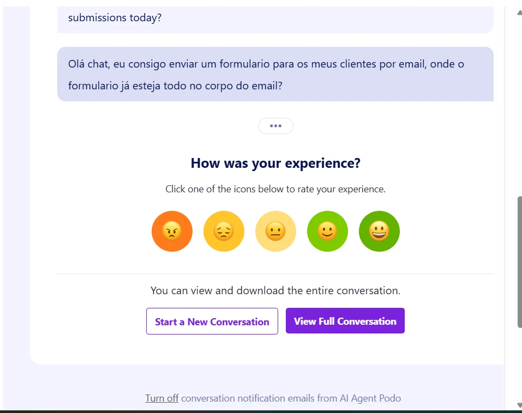The image size is (522, 413).
Task: Give the highest satisfaction rating emoji
Action: pos(379,231)
